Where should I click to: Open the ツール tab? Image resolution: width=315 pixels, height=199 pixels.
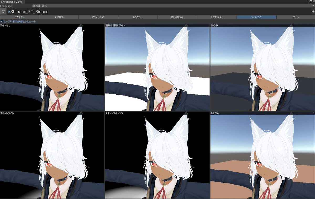click(296, 17)
